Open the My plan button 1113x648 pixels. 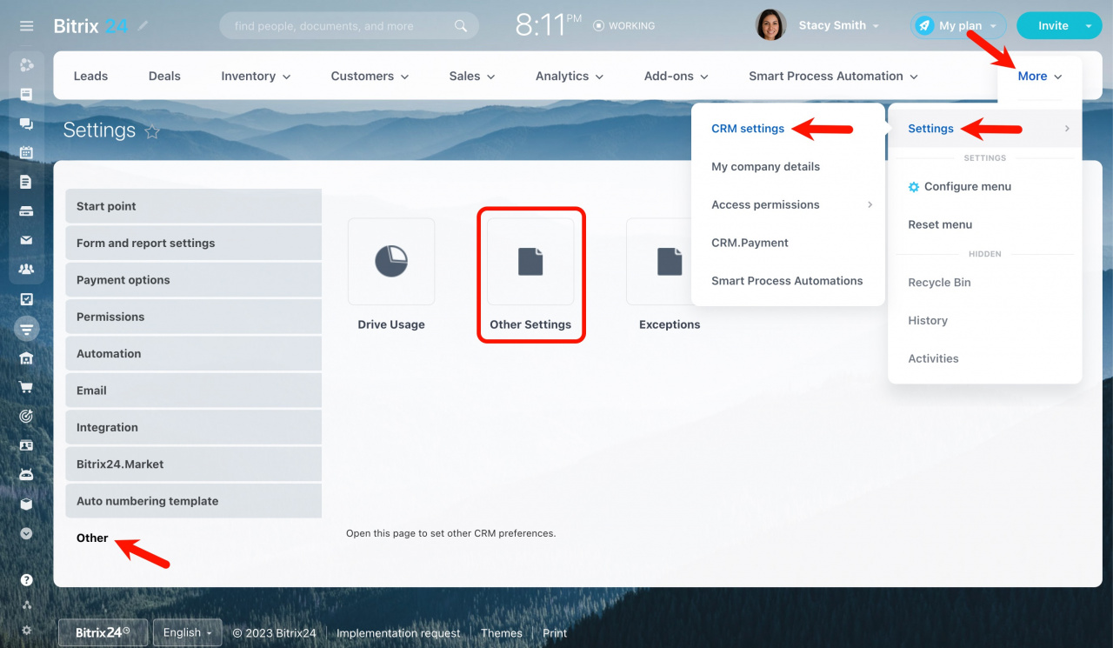click(958, 26)
